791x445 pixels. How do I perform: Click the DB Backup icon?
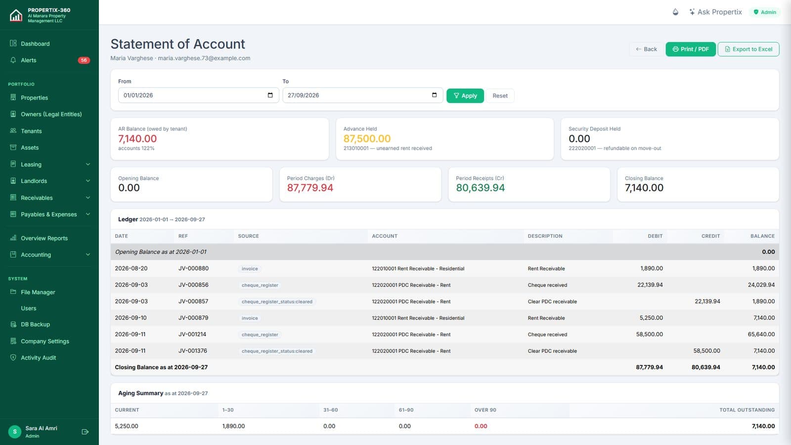pos(13,324)
